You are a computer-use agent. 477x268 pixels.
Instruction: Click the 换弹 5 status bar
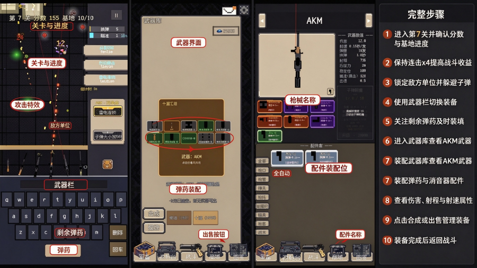click(108, 29)
